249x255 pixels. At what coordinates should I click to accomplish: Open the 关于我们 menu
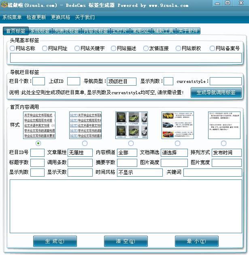85,17
